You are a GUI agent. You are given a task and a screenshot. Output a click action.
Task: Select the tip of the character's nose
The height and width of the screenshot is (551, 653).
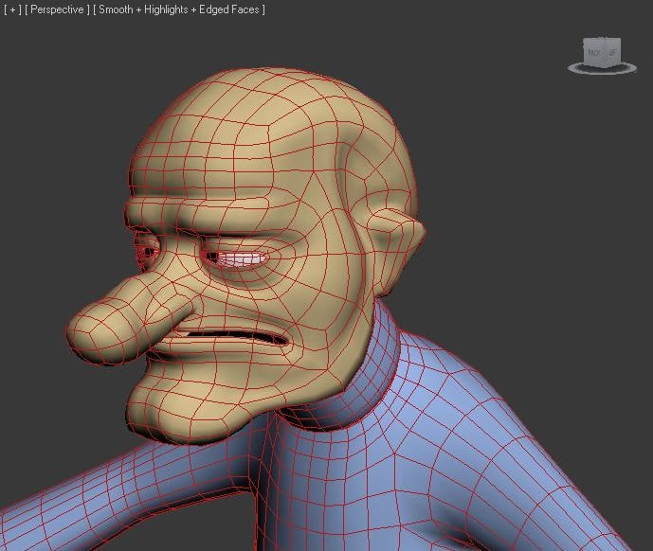coord(85,330)
